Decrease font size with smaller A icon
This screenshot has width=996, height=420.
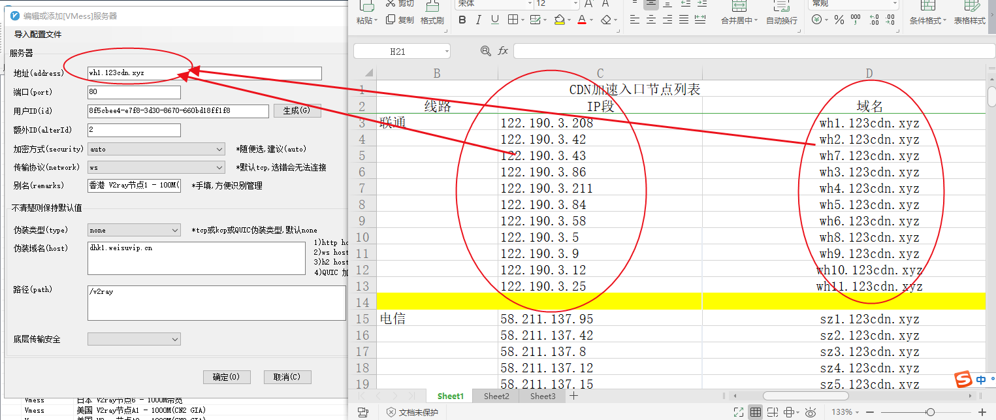pos(605,4)
